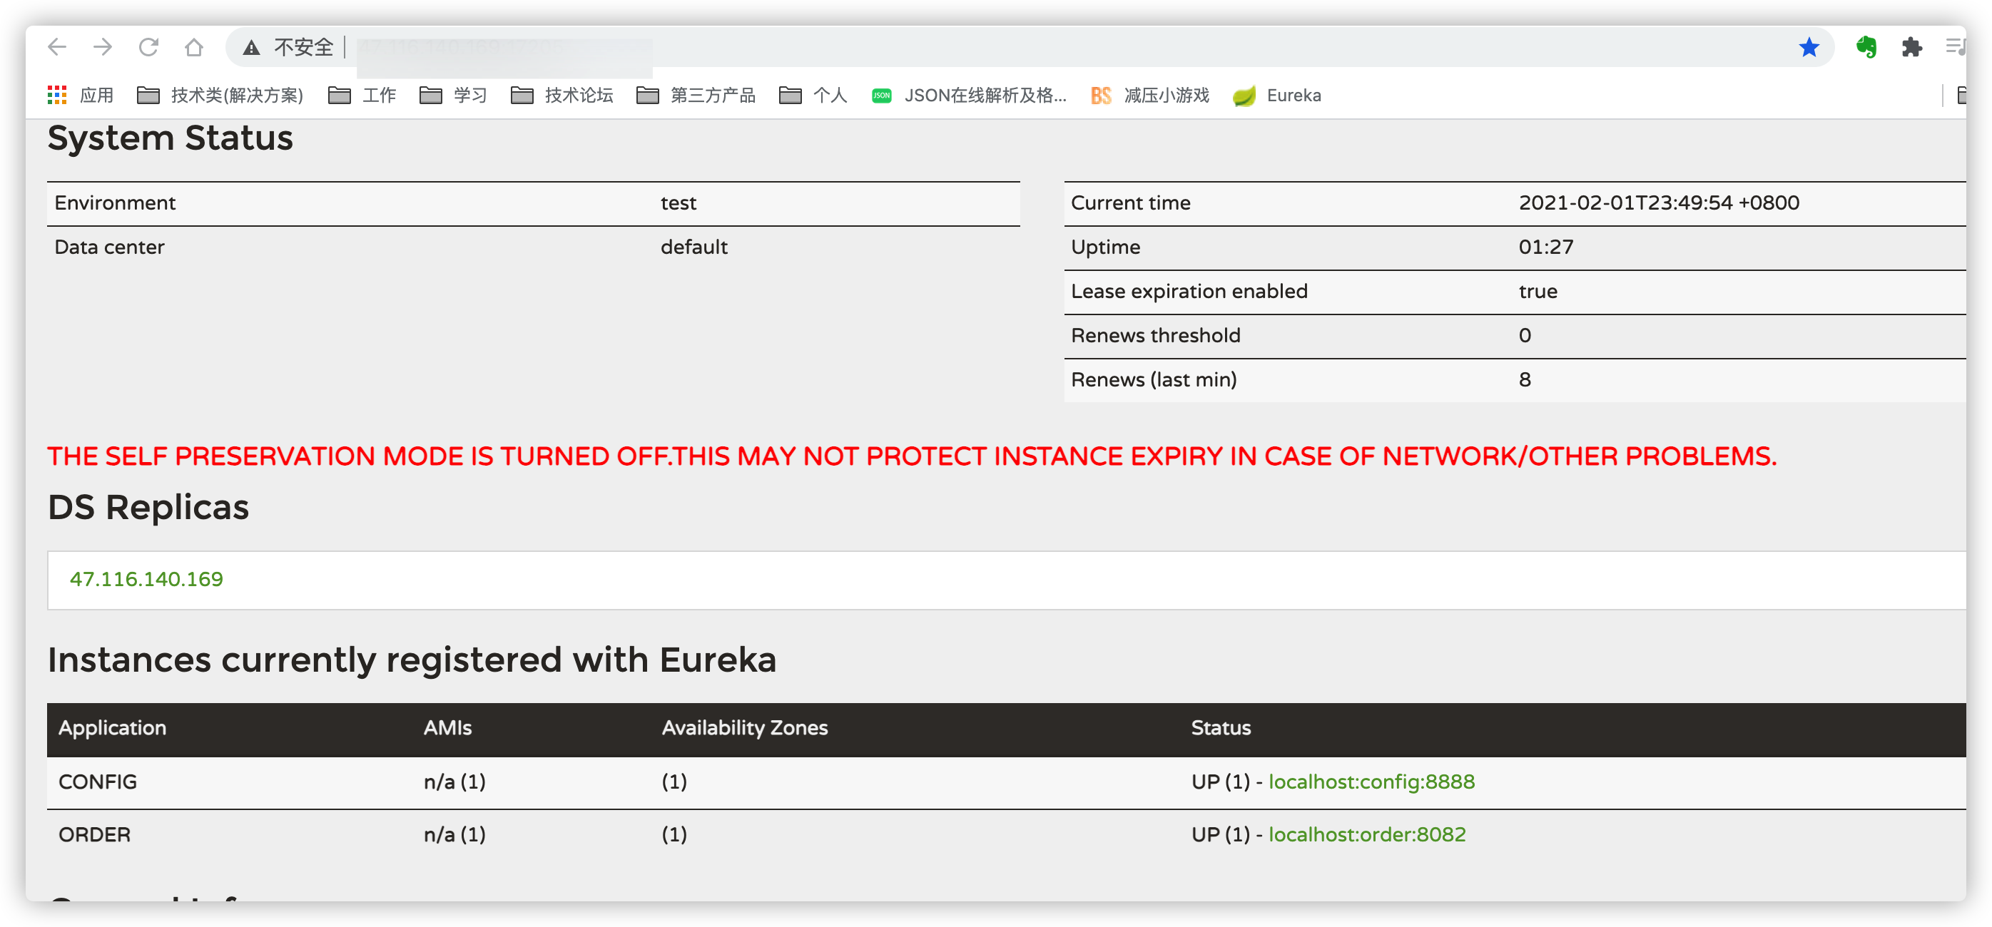Viewport: 1992px width, 927px height.
Task: Click the Environment value test
Action: (x=679, y=203)
